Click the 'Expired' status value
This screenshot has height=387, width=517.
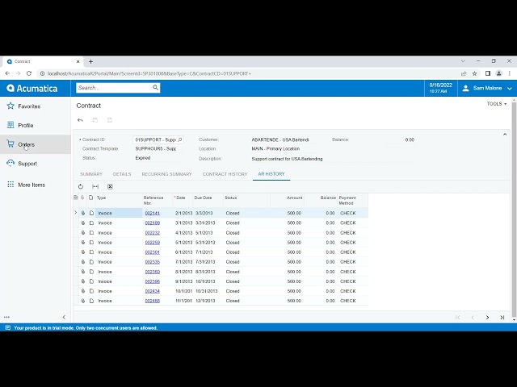coord(143,158)
